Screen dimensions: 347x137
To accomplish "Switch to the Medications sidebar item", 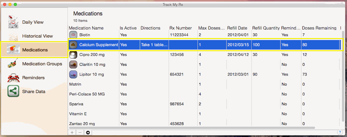I will coord(34,50).
